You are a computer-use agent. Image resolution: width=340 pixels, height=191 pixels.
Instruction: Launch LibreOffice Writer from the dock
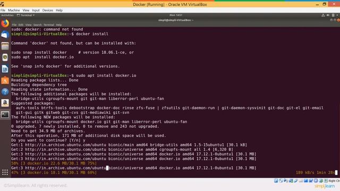(x=5, y=69)
